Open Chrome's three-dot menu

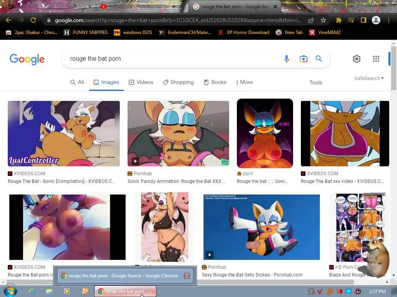(388, 20)
